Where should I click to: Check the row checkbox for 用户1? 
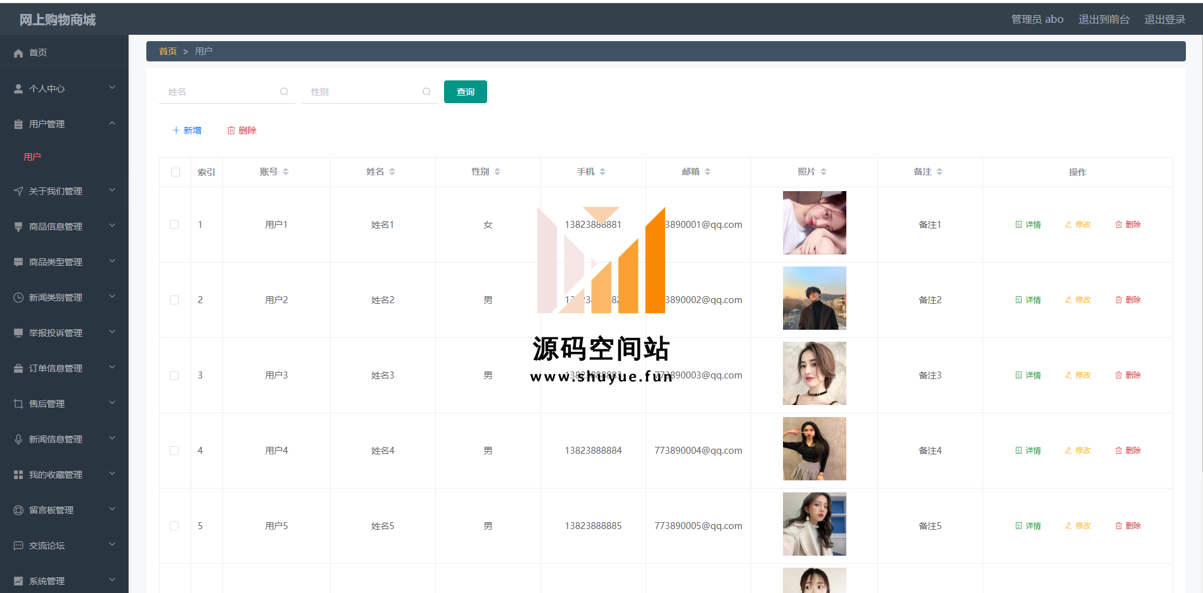click(x=174, y=225)
